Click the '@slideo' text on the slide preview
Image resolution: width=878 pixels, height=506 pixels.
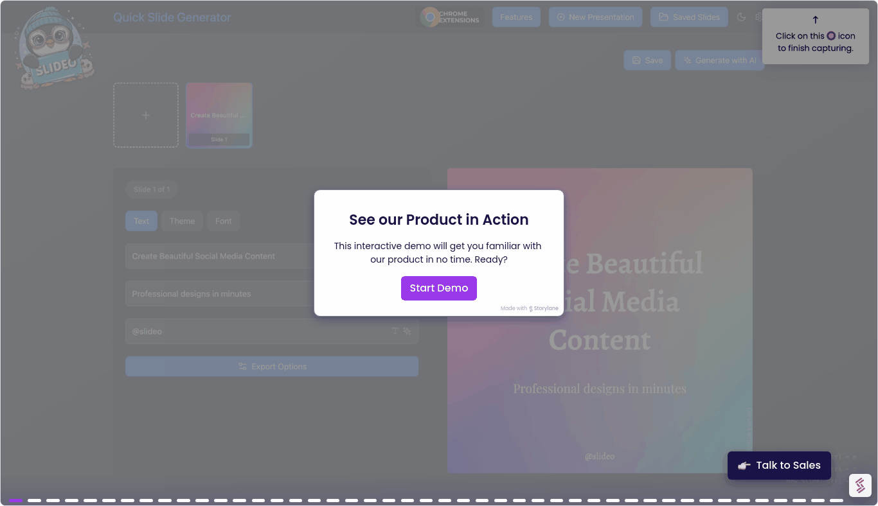point(600,456)
